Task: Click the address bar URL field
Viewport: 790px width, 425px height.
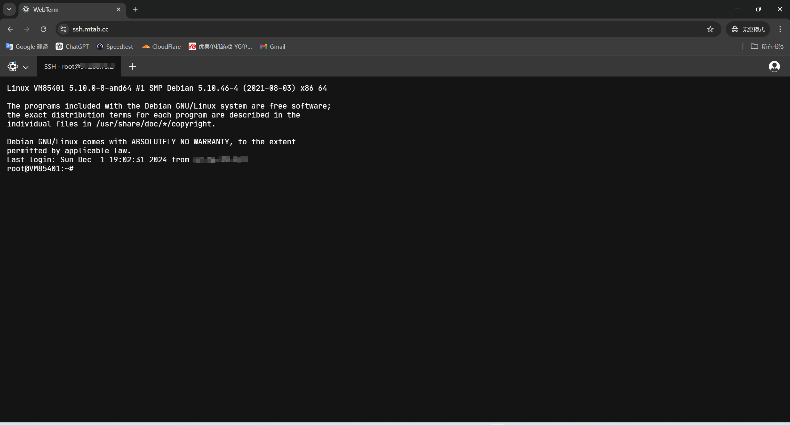Action: tap(370, 29)
